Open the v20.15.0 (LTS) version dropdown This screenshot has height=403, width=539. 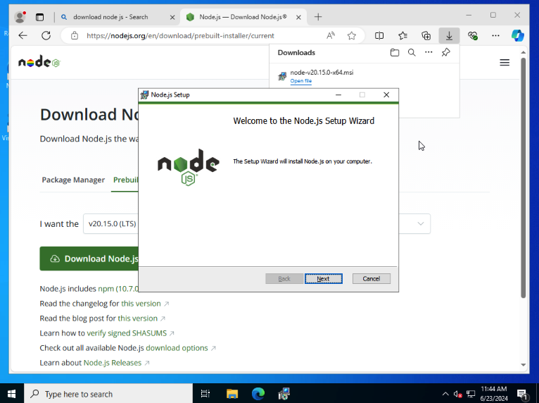point(110,224)
